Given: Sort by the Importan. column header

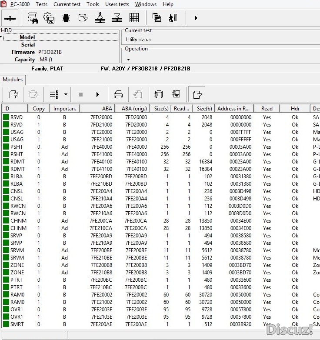Looking at the screenshot, I should tap(65, 109).
